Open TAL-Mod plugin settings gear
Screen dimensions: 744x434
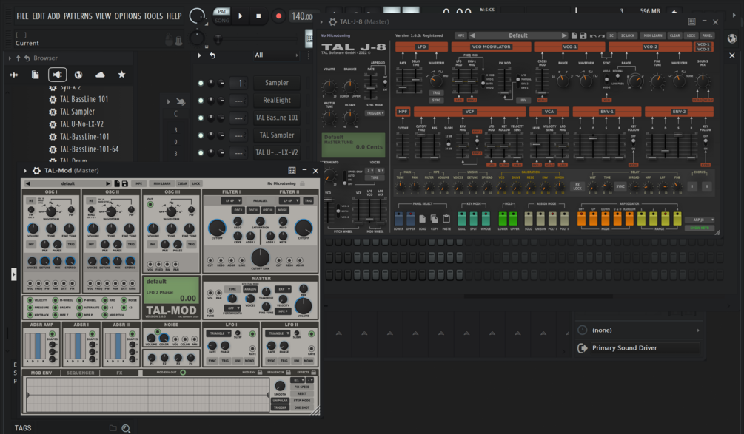coord(36,171)
